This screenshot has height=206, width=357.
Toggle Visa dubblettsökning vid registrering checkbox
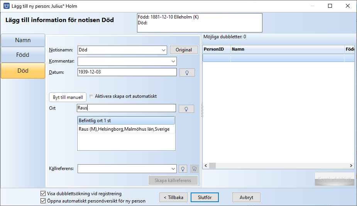pos(43,194)
